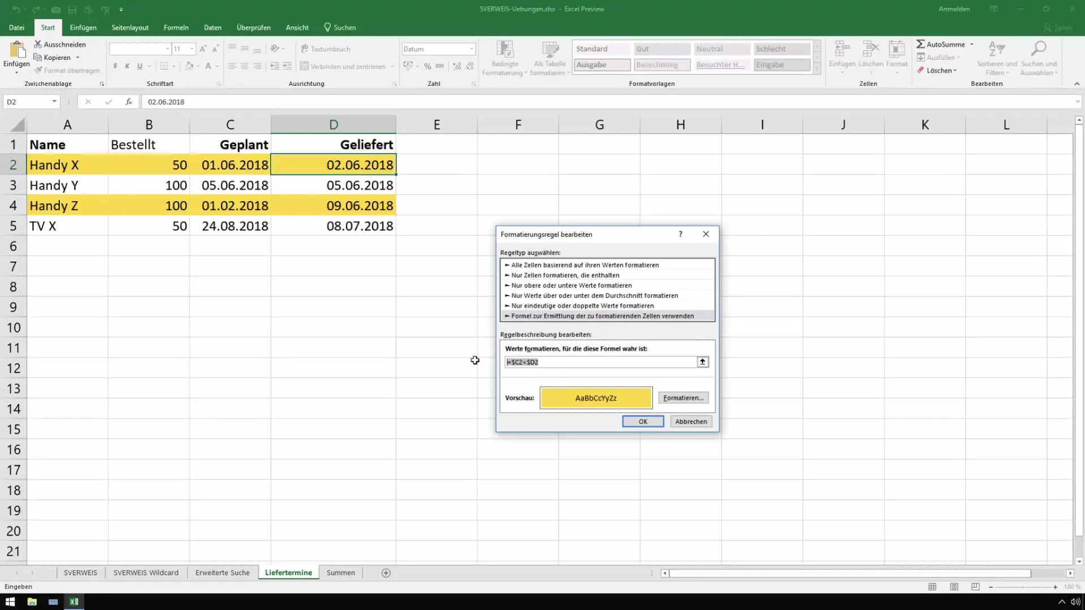Switch to the Summen sheet tab
The image size is (1085, 610).
click(340, 573)
